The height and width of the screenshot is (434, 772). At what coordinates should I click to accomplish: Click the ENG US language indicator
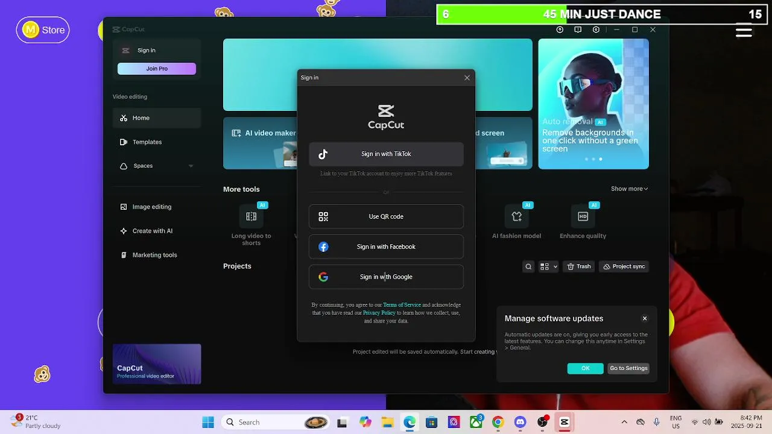pyautogui.click(x=676, y=422)
